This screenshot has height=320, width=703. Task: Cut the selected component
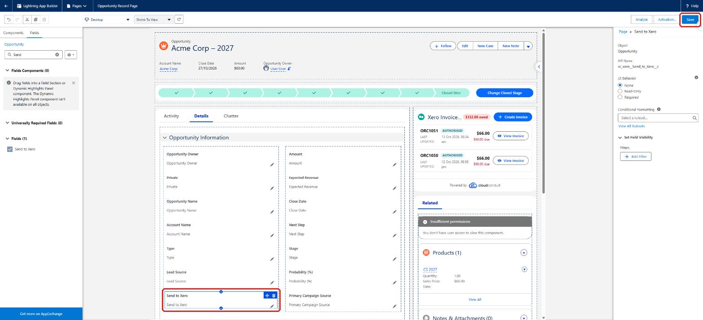[28, 20]
